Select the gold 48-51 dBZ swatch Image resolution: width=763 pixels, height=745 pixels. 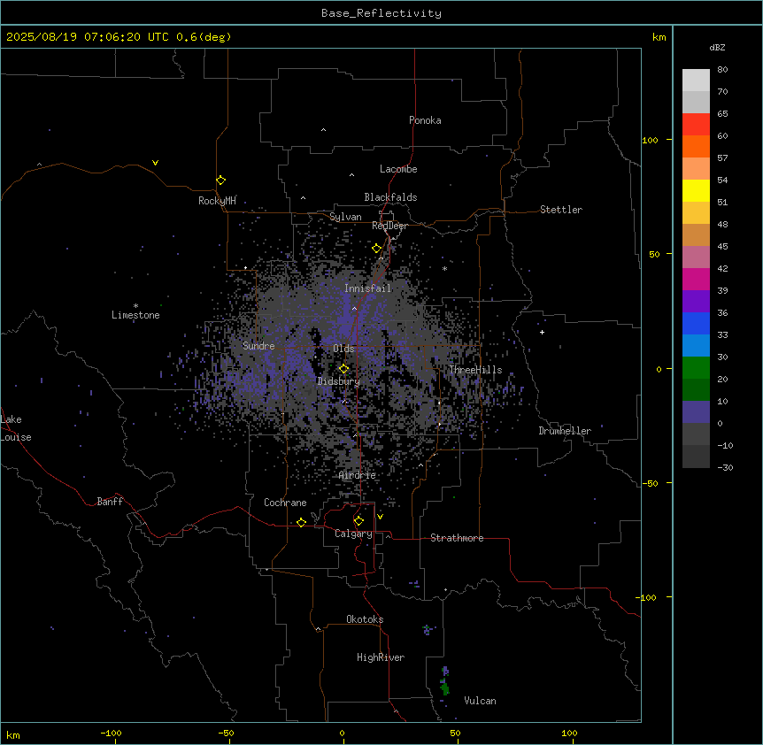point(696,213)
